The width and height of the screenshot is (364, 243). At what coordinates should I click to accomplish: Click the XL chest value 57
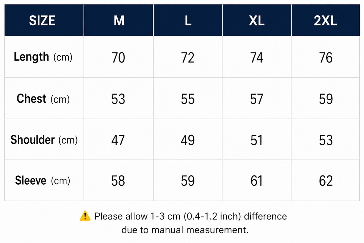pyautogui.click(x=257, y=99)
